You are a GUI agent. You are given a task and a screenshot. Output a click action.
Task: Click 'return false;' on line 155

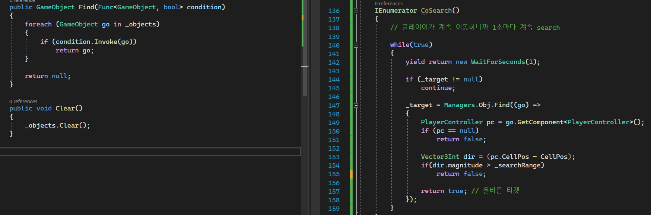[461, 174]
